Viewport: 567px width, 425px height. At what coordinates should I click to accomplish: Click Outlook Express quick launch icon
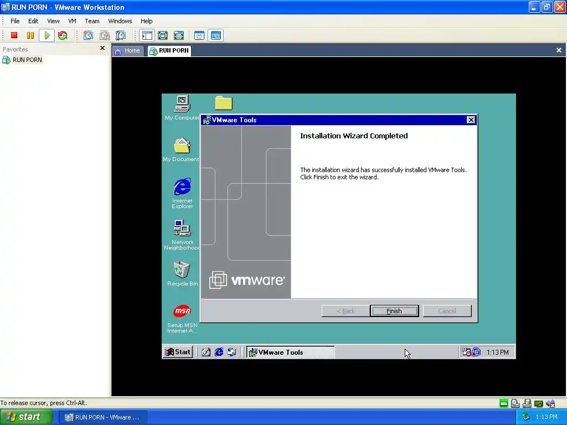click(x=232, y=352)
